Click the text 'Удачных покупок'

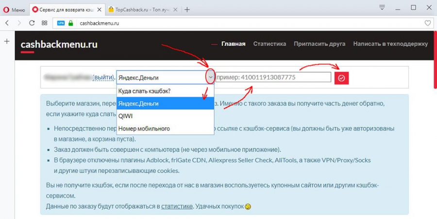[x=219, y=206]
